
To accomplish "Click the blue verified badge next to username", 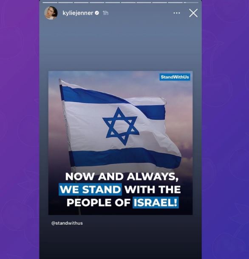I will (97, 13).
